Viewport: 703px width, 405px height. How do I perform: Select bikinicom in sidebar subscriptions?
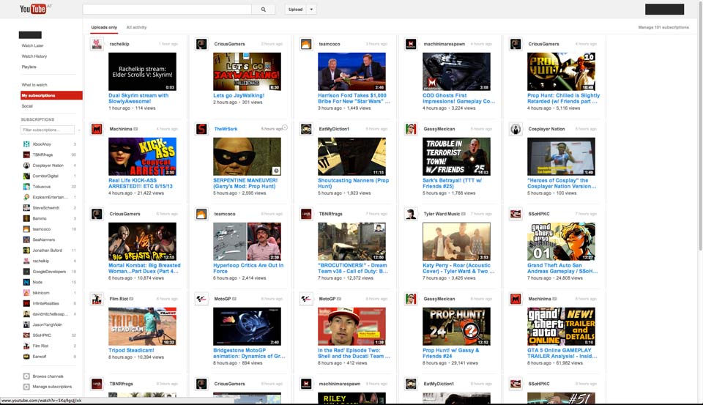pyautogui.click(x=41, y=292)
